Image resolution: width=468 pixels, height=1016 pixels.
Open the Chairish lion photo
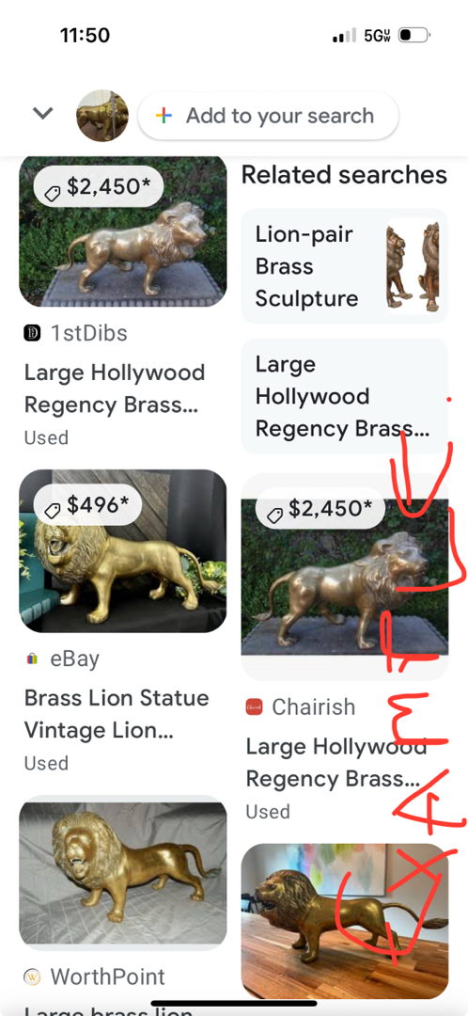pos(344,577)
